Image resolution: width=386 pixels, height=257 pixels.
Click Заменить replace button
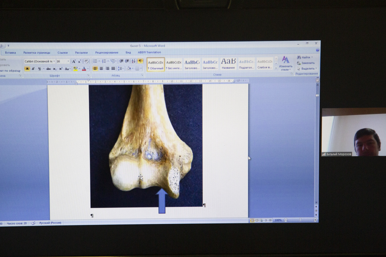[x=305, y=63]
